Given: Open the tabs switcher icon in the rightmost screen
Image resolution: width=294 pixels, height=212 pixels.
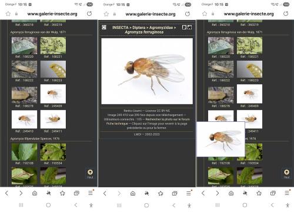Looking at the screenshot, I should 273,193.
